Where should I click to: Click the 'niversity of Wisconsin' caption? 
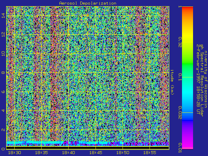click(205, 79)
